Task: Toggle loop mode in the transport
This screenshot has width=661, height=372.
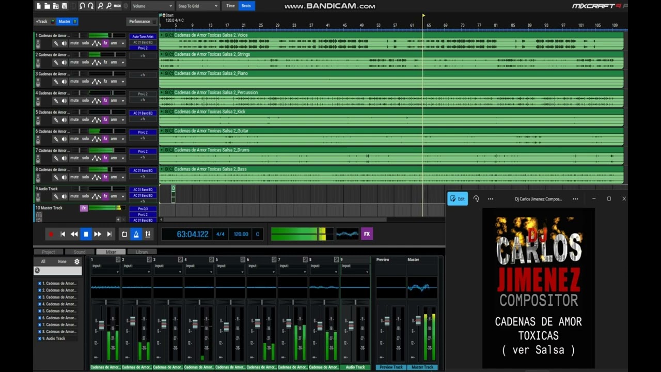Action: 124,234
